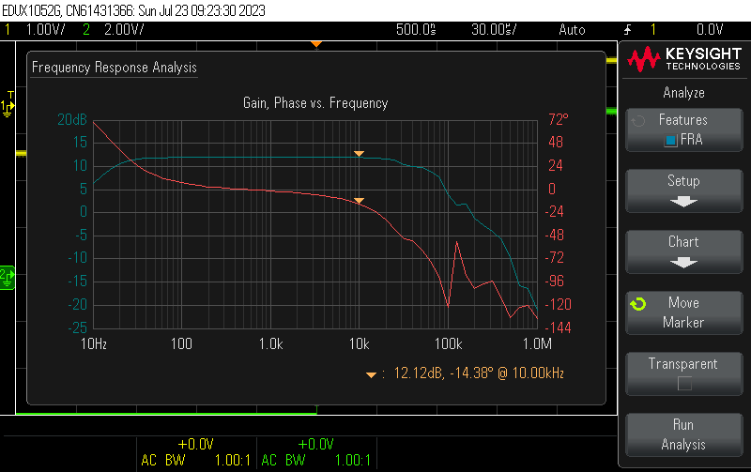Select the Auto trigger mode indicator
The height and width of the screenshot is (472, 751).
[x=572, y=29]
